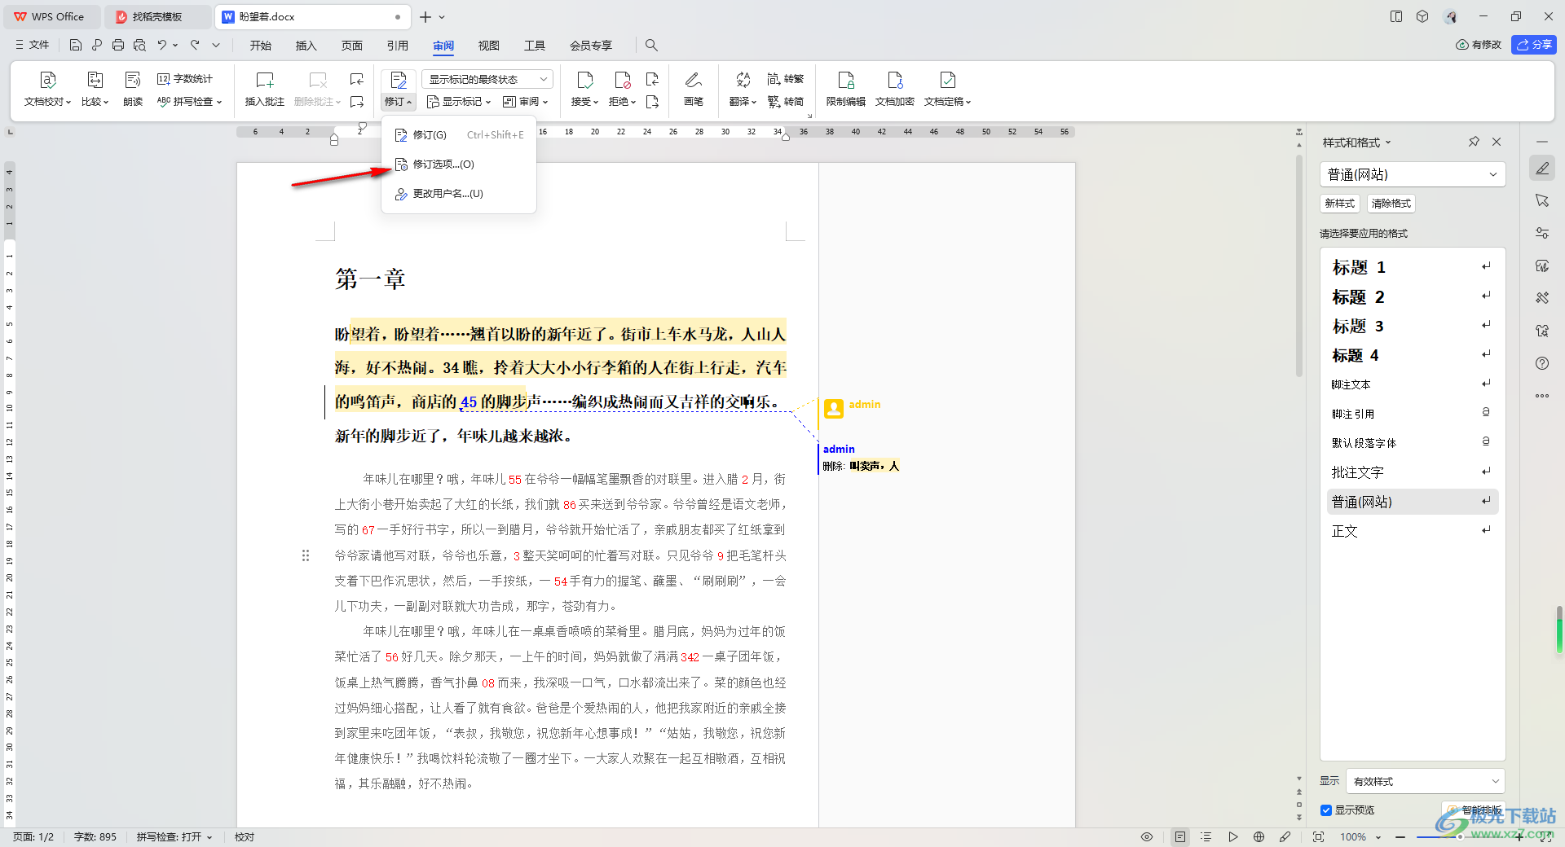Open the current style 普通(网站) combo box

coord(1413,174)
